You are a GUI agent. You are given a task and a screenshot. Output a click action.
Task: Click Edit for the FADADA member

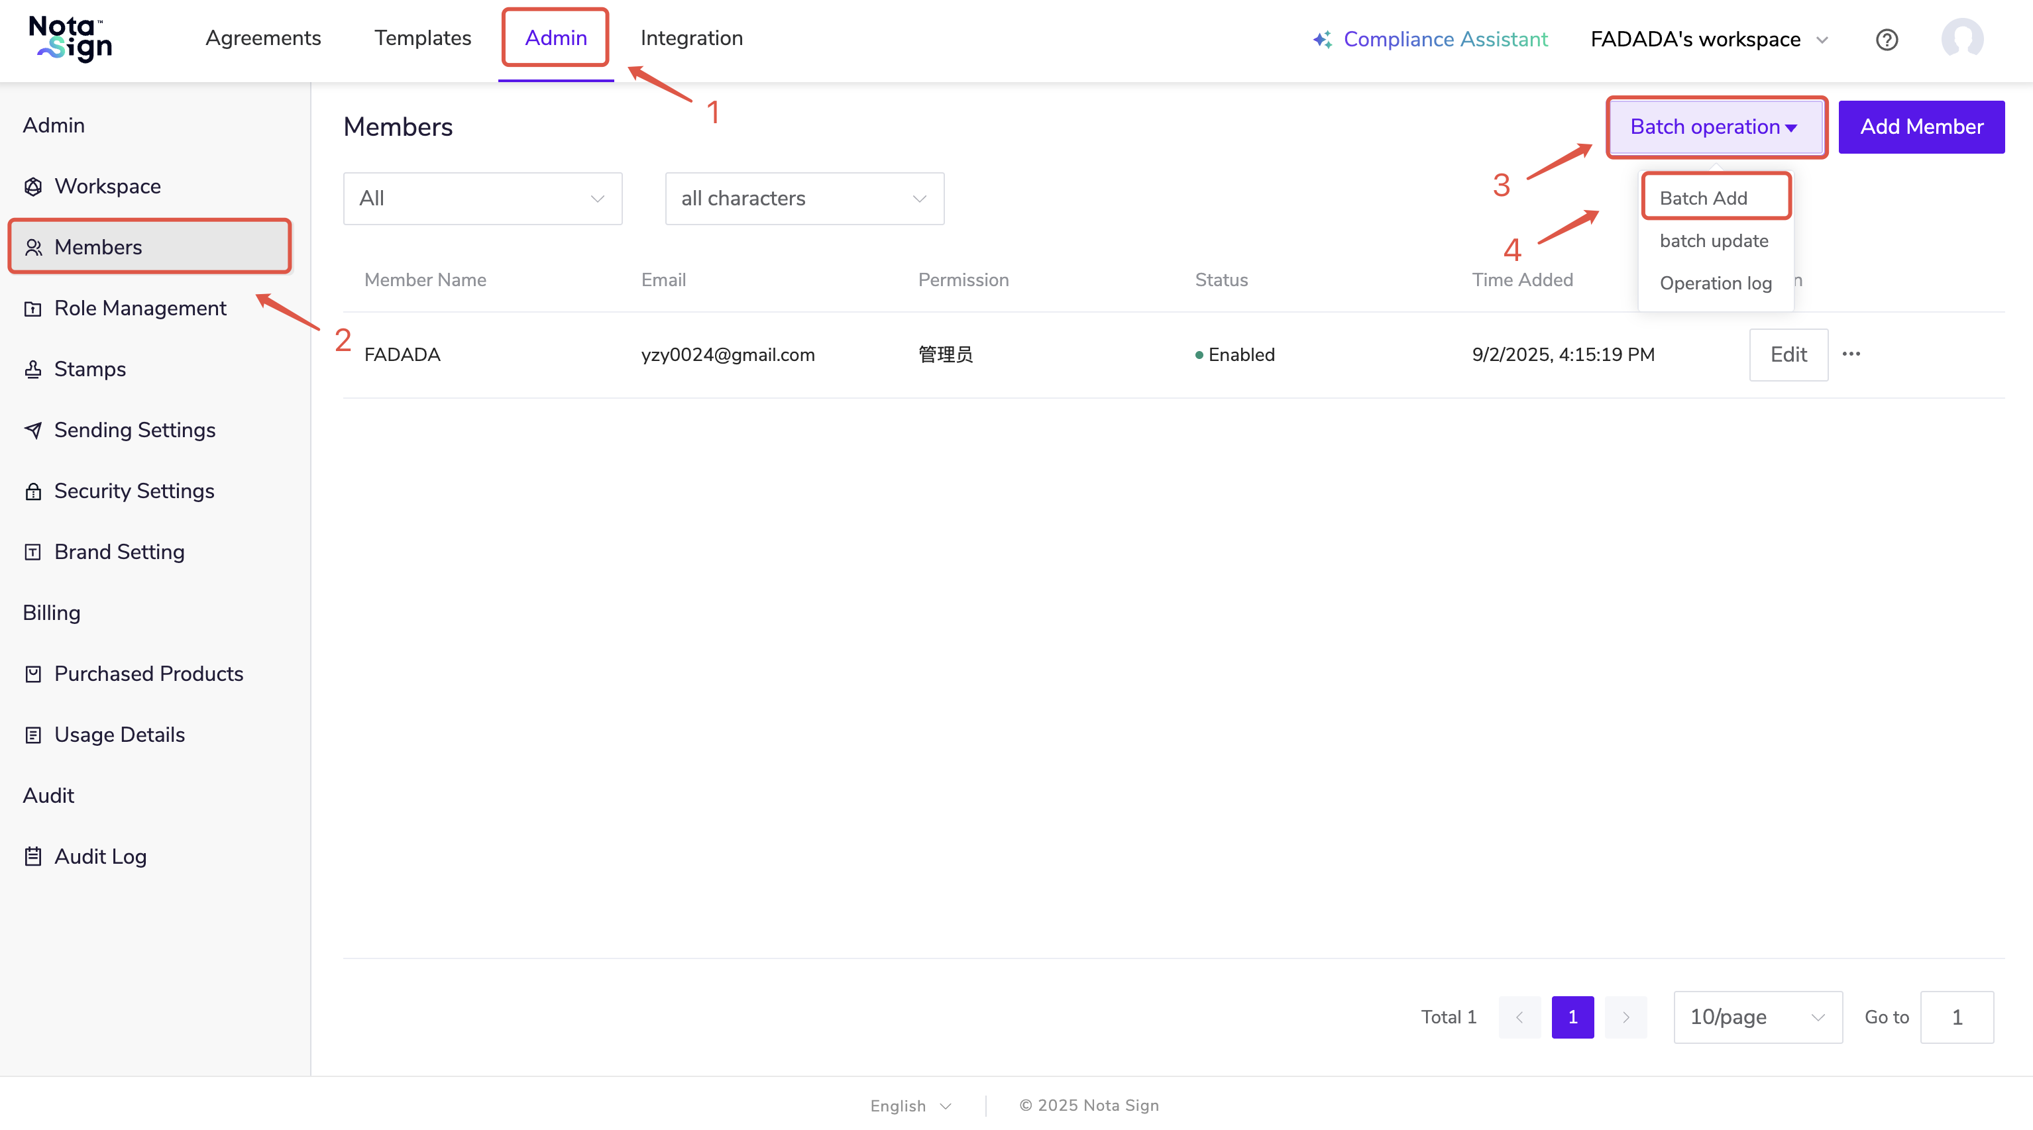(x=1788, y=354)
